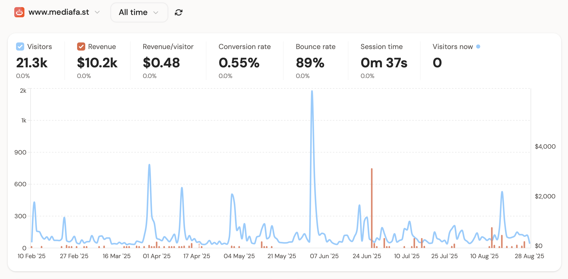Click the $10.2k revenue total
Screen dimensions: 568x279
(x=97, y=63)
